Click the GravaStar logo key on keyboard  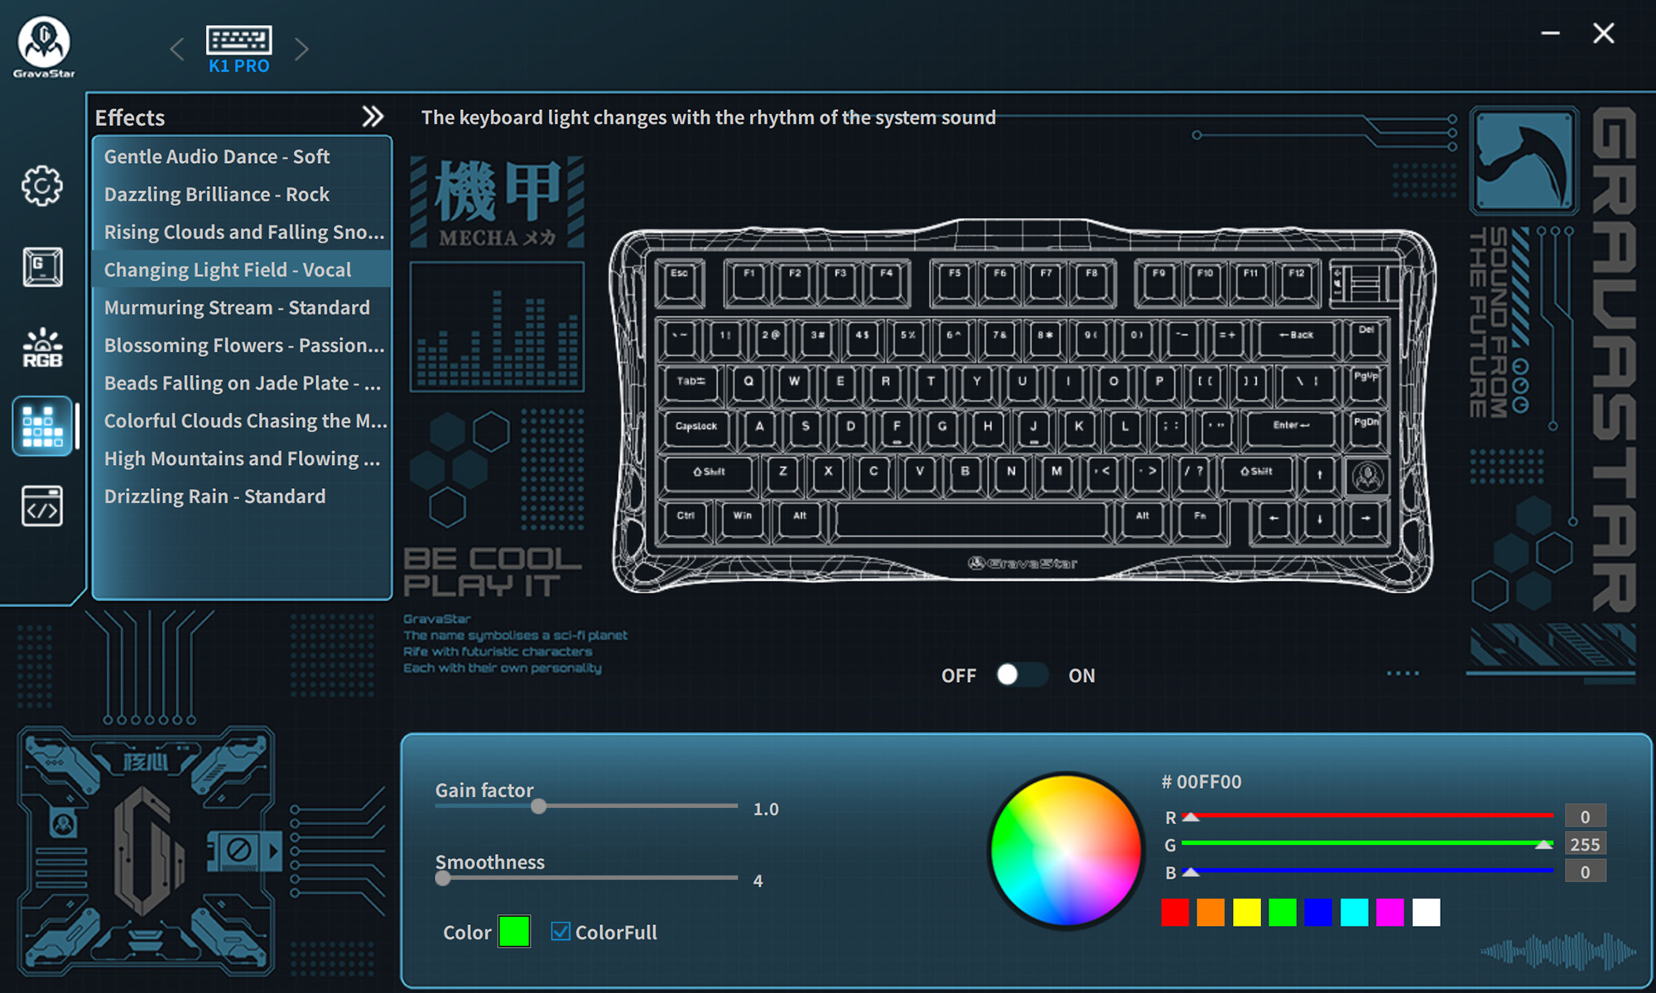[1367, 476]
